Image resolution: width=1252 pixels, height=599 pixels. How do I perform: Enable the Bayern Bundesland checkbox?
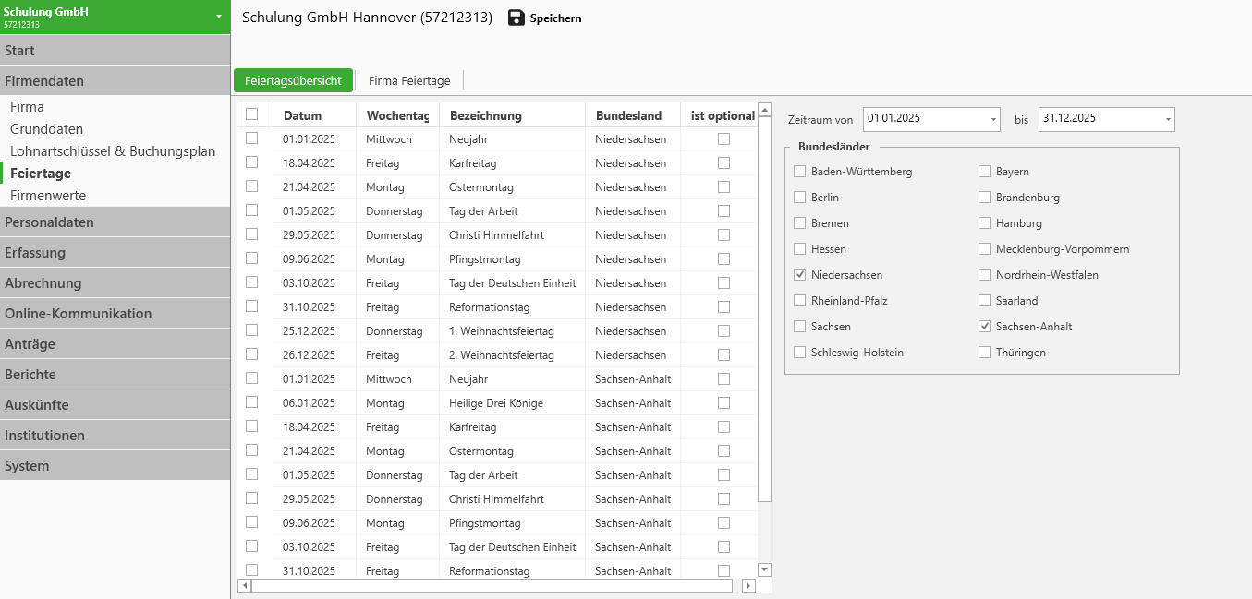(984, 172)
